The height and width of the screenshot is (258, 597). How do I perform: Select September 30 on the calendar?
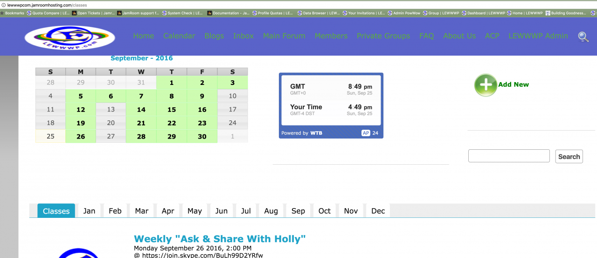coord(202,137)
